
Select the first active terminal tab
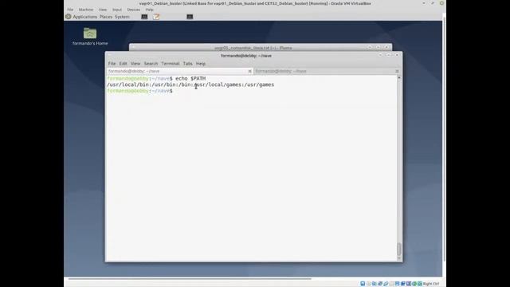pyautogui.click(x=179, y=71)
